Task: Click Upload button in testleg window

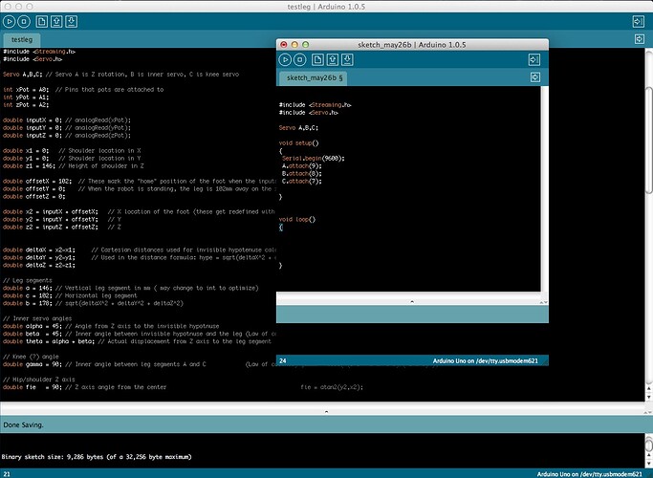Action: [24, 21]
